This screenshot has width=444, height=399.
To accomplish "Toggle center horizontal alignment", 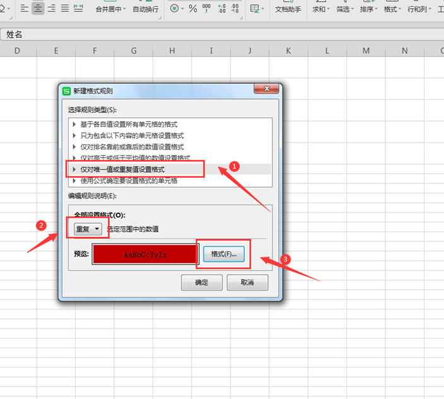I will coord(38,8).
